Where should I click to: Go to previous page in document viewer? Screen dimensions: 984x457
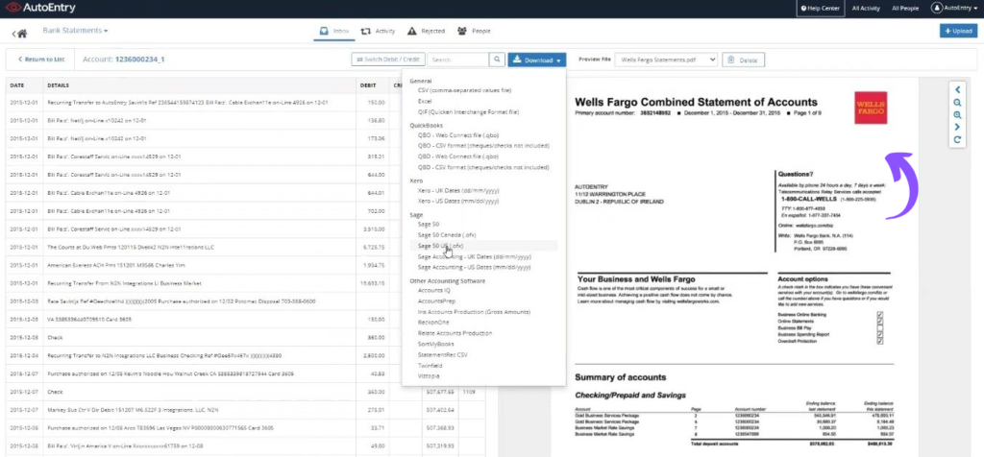coord(957,89)
